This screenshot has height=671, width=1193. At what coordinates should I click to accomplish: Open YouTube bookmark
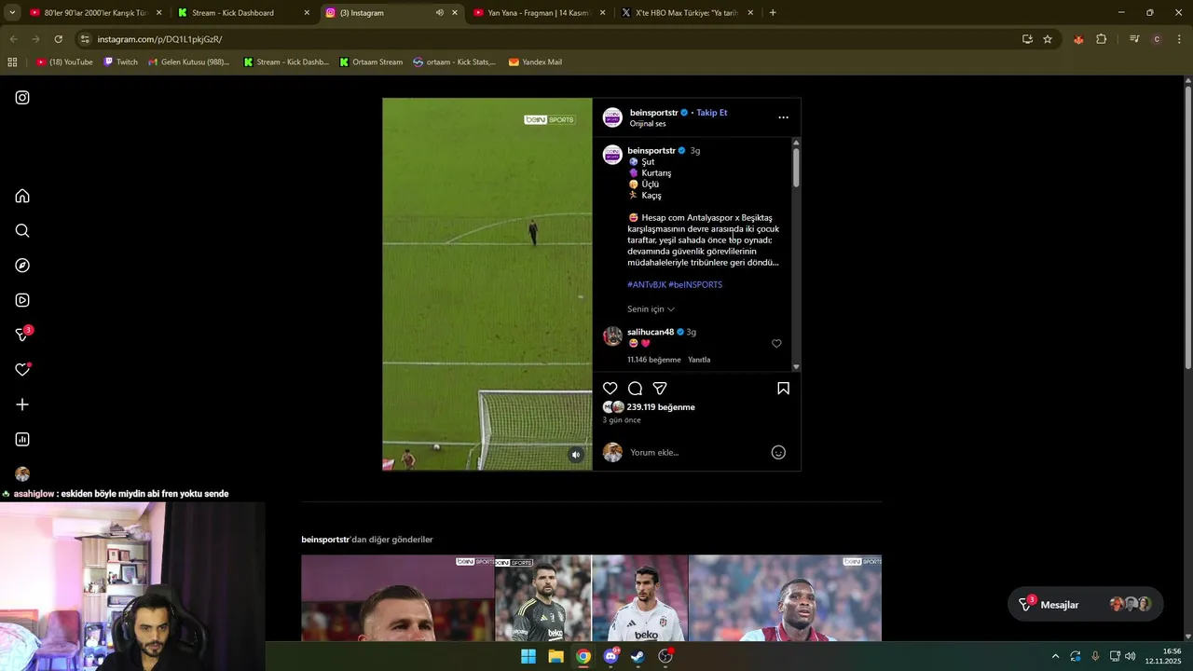coord(64,62)
